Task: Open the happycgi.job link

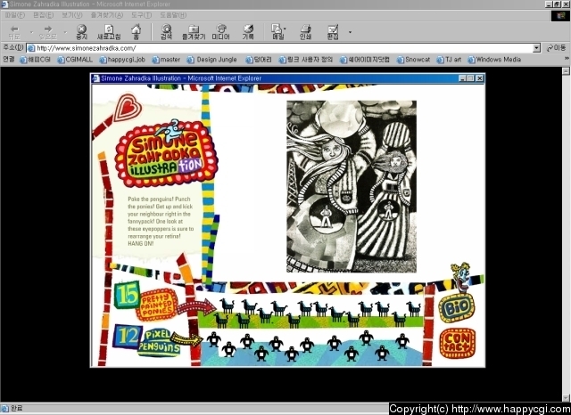Action: click(122, 60)
